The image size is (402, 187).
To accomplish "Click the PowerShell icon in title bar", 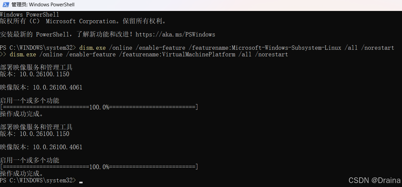I will pos(5,5).
